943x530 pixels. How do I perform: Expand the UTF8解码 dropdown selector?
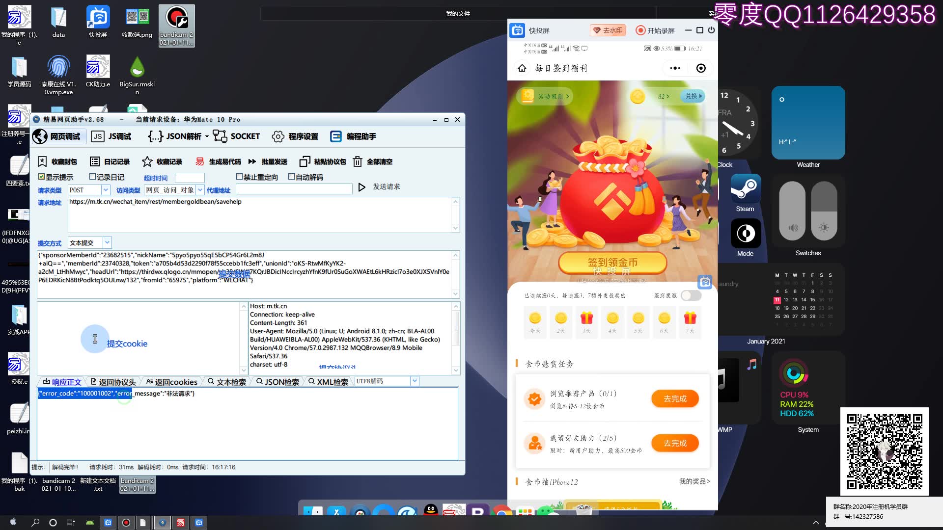click(414, 380)
